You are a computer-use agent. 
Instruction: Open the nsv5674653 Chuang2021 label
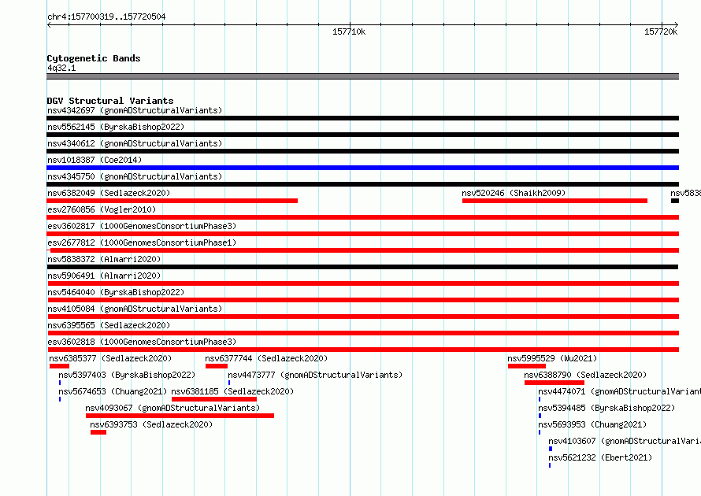[x=113, y=391]
